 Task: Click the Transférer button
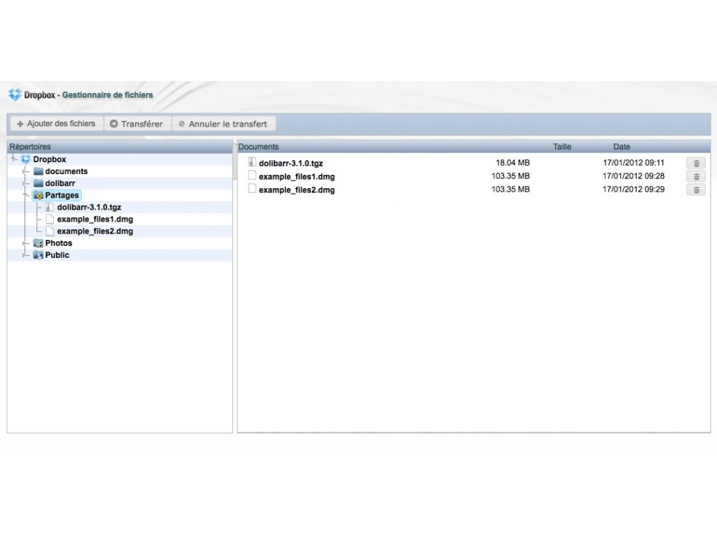tap(137, 124)
